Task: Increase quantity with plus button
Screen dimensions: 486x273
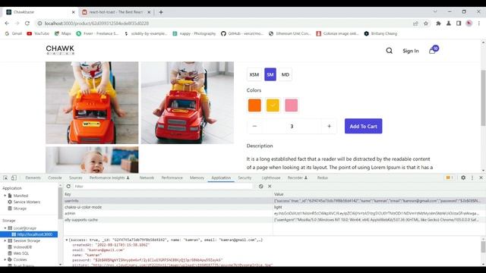Action: (x=329, y=127)
